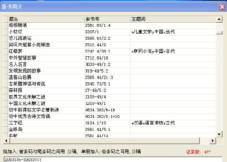Screen dimensions: 227x162
Task: Click the vertical scrollbar down arrow
Action: [219, 134]
